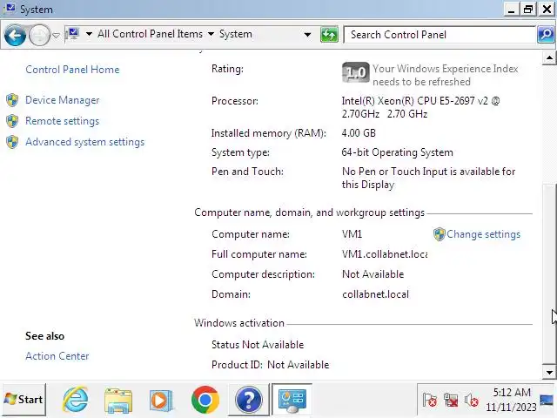Screen dimensions: 557x418
Task: Click the vertical scrollbar thumb
Action: point(549,273)
